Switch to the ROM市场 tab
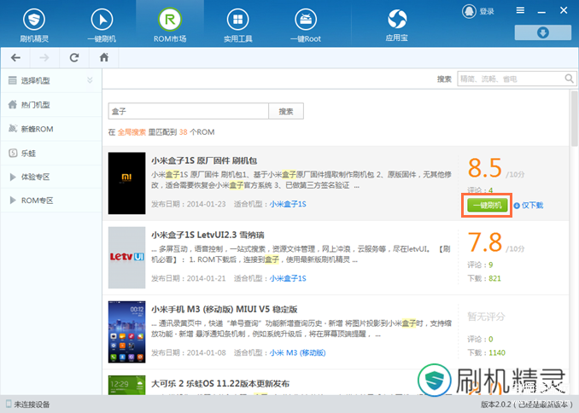 tap(170, 25)
